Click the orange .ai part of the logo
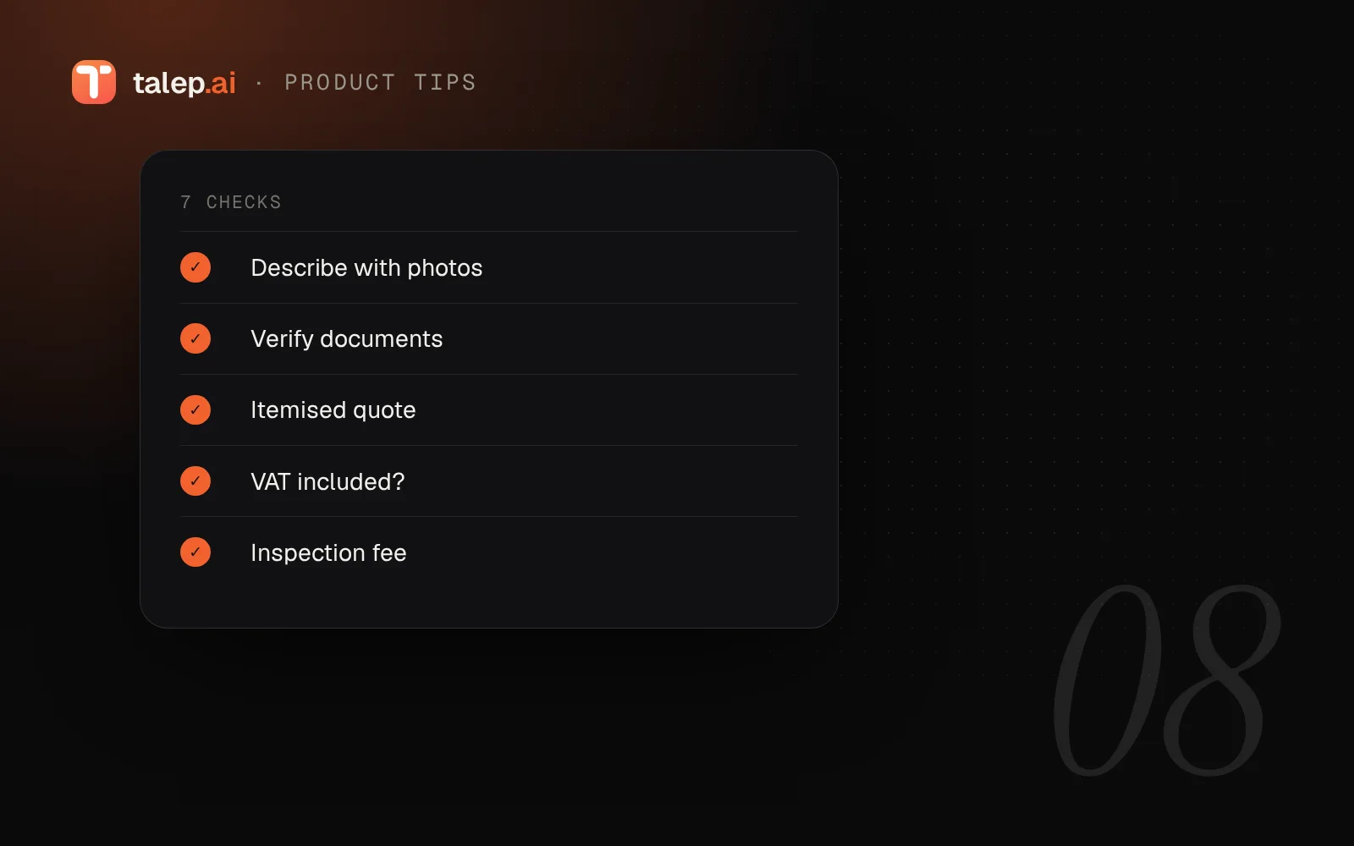Image resolution: width=1354 pixels, height=846 pixels. (x=222, y=83)
